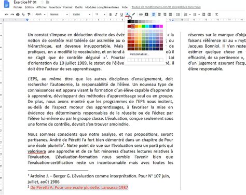Open the Fichier menu
Image resolution: width=246 pixels, height=195 pixels.
(18, 7)
